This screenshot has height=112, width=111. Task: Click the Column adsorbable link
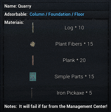pos(37,14)
